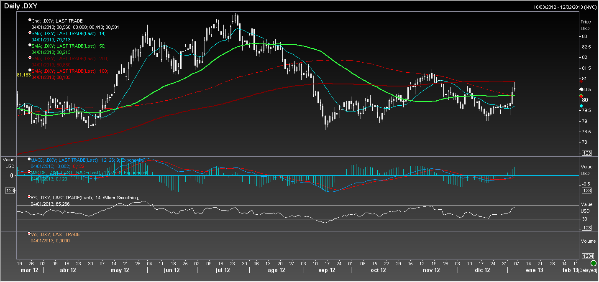Click the SMA 200 legend marker icon
This screenshot has width=599, height=282.
[x=30, y=58]
